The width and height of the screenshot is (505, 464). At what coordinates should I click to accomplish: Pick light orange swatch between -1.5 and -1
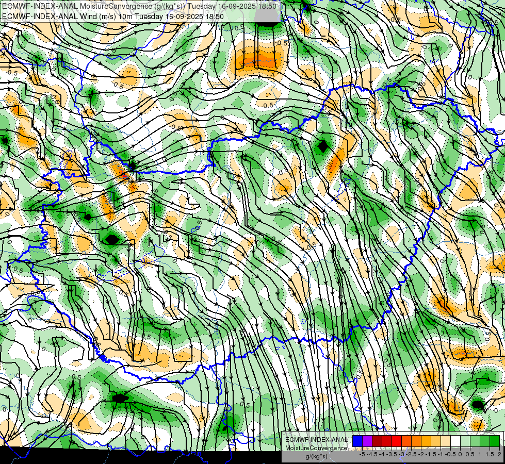(436, 441)
